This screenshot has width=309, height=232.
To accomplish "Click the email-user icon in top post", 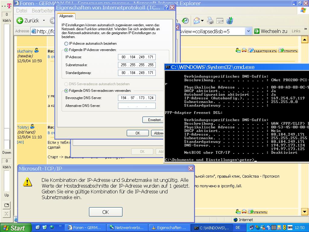I will [x=238, y=50].
